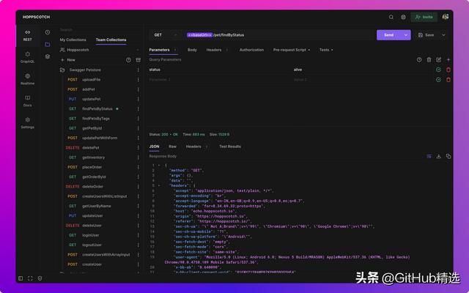Download the response body file
The width and height of the screenshot is (469, 293).
pos(438,156)
